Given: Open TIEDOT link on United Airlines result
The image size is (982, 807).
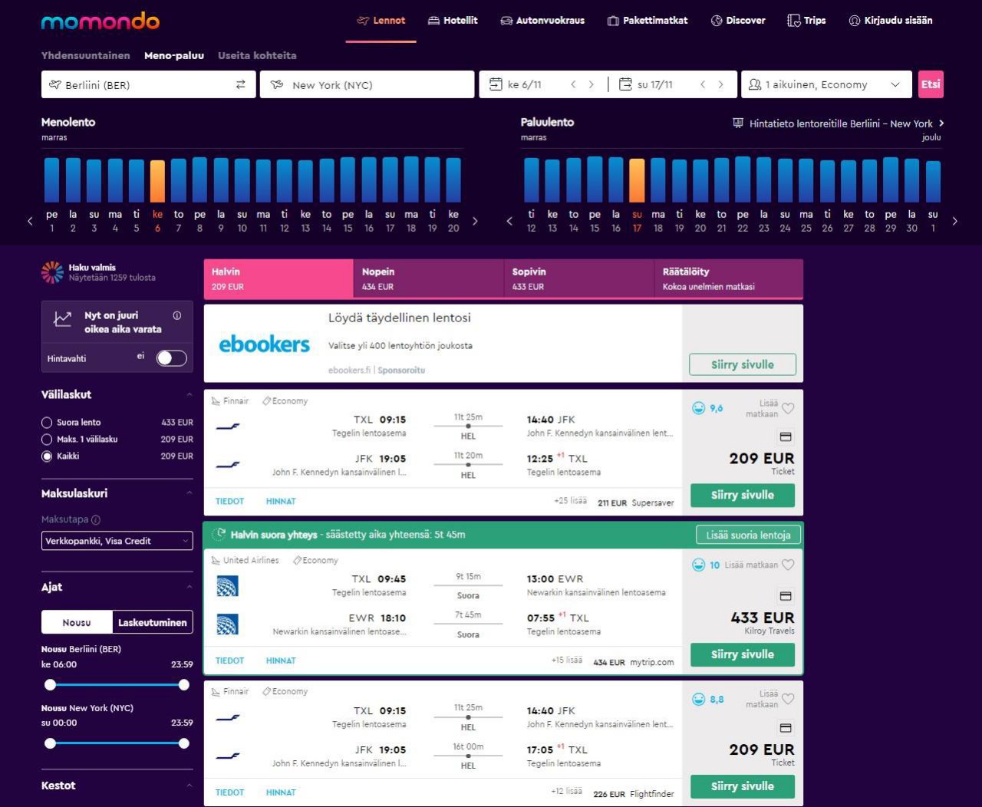Looking at the screenshot, I should click(x=229, y=660).
